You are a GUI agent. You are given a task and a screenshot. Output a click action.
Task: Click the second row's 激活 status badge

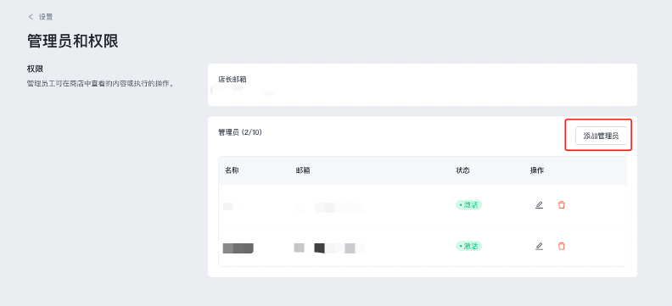click(469, 246)
